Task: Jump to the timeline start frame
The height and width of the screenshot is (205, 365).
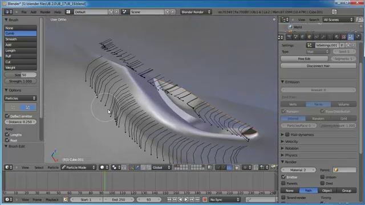Action: coord(169,199)
